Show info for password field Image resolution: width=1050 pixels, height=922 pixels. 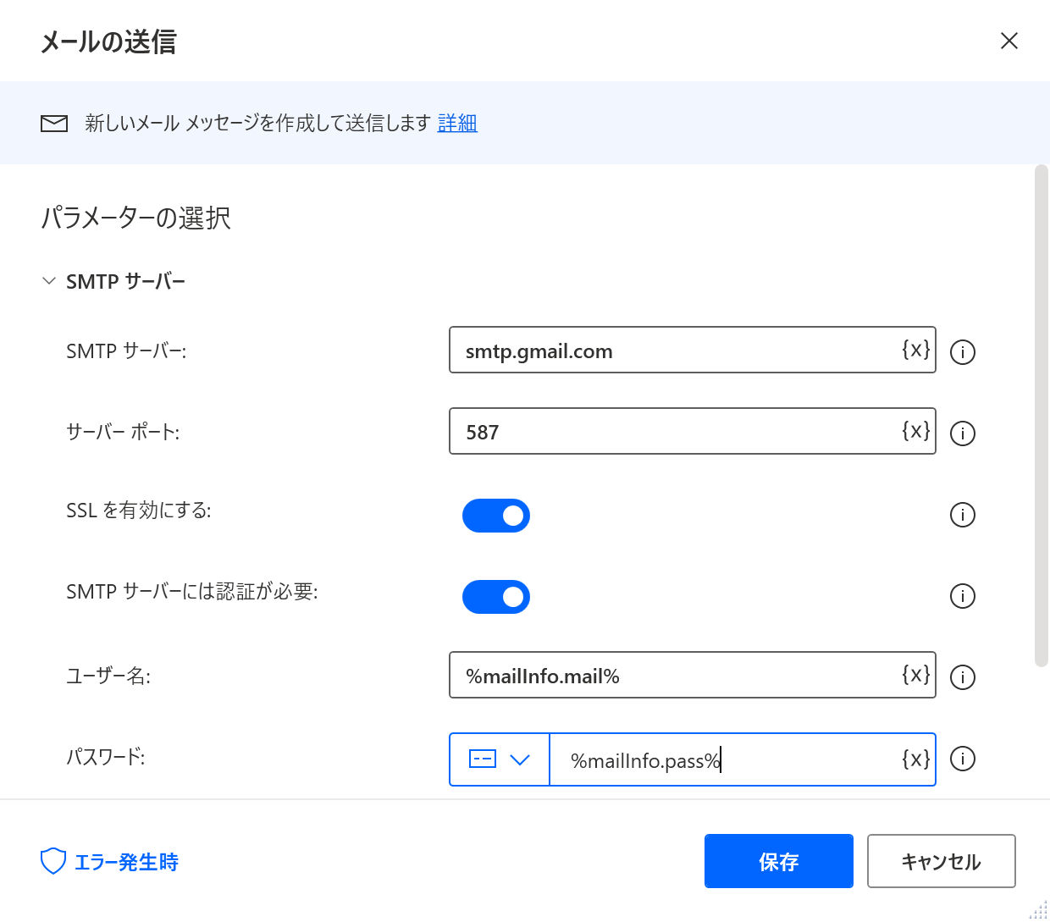click(x=963, y=758)
